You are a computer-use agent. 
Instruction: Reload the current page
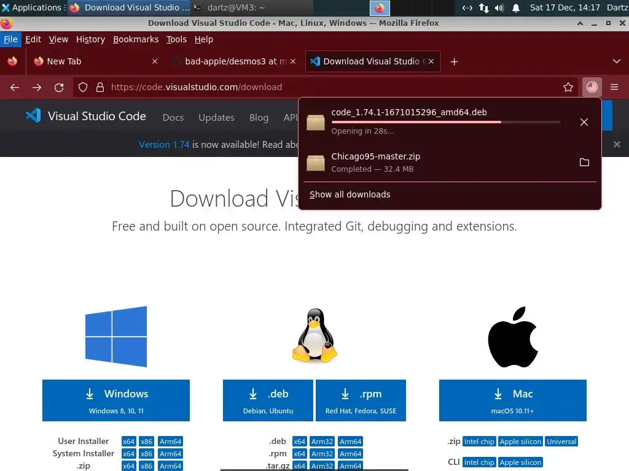coord(59,87)
